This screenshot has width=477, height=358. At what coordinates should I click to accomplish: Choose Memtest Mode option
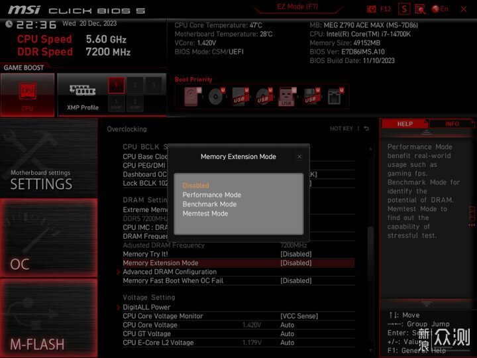205,213
